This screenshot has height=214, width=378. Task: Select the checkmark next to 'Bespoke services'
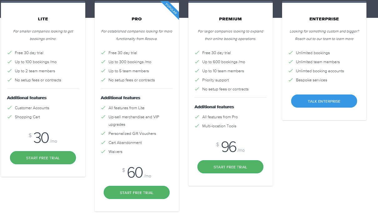coord(291,80)
